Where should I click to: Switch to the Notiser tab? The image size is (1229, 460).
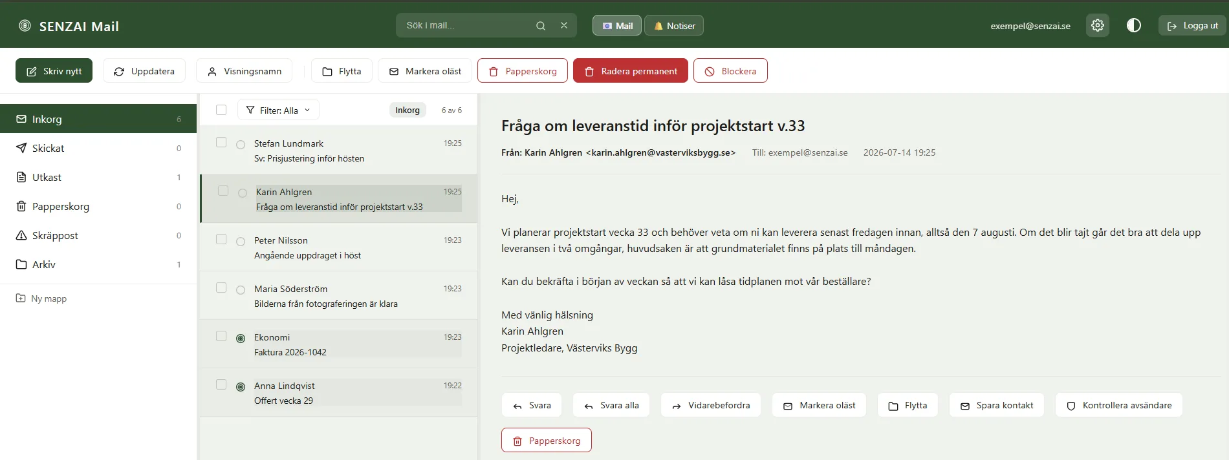point(674,26)
